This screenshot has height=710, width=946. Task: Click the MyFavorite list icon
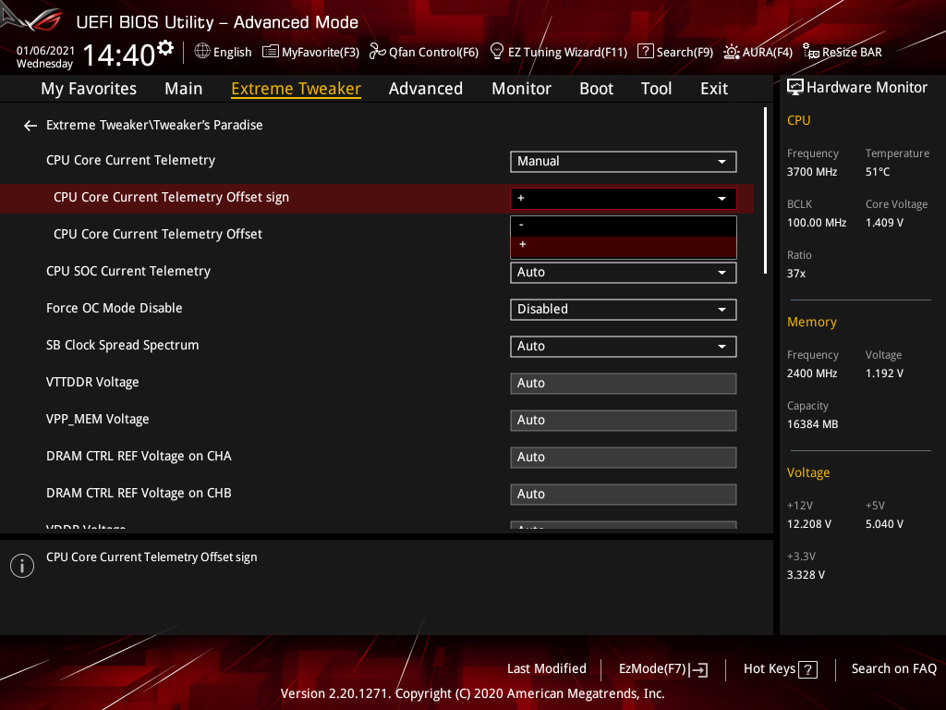271,52
